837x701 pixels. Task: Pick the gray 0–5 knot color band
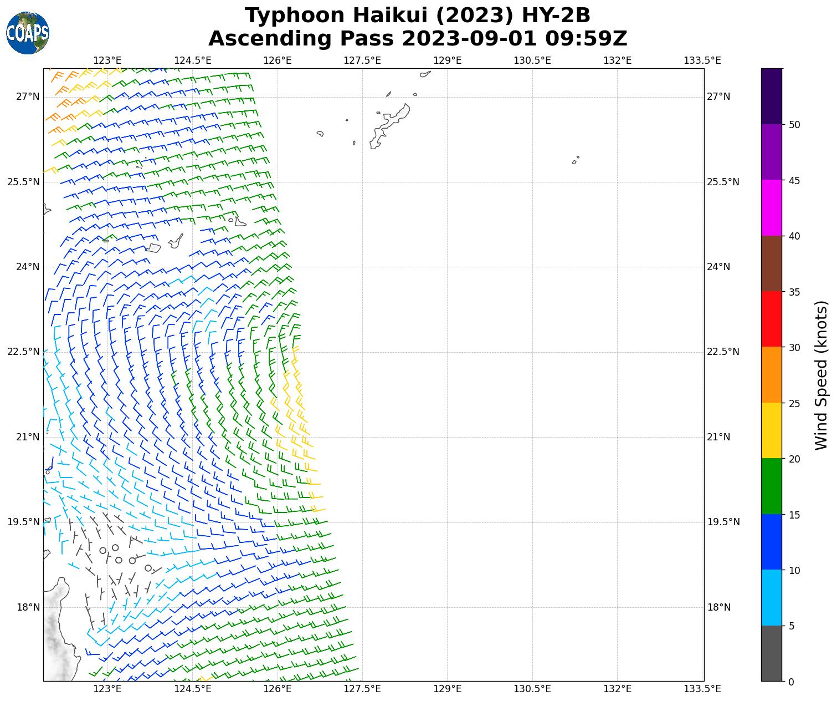(771, 653)
